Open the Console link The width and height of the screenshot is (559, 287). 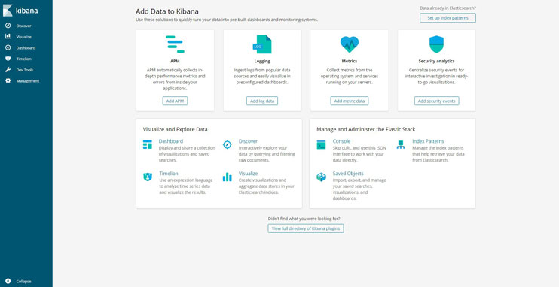(x=341, y=141)
